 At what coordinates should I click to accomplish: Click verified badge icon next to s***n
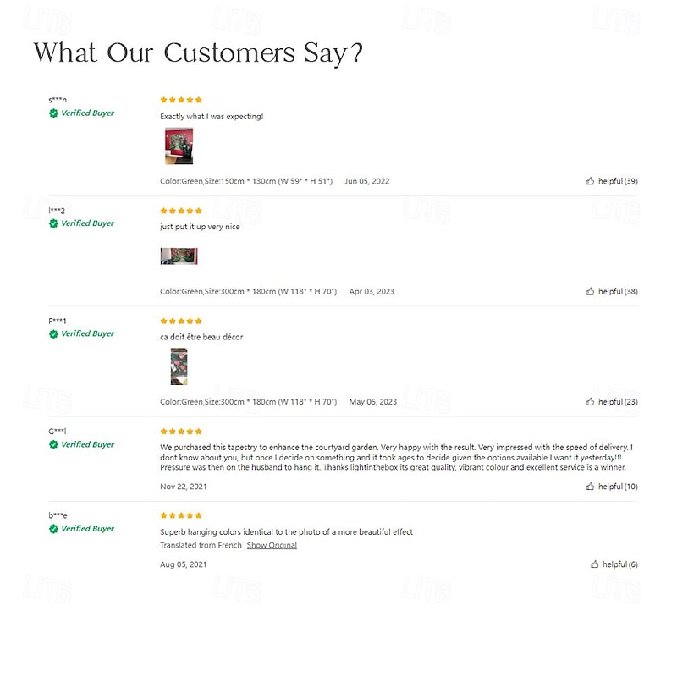pyautogui.click(x=53, y=113)
